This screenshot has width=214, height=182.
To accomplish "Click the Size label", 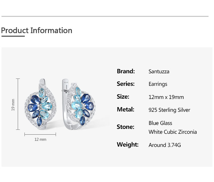I will coord(123,96).
